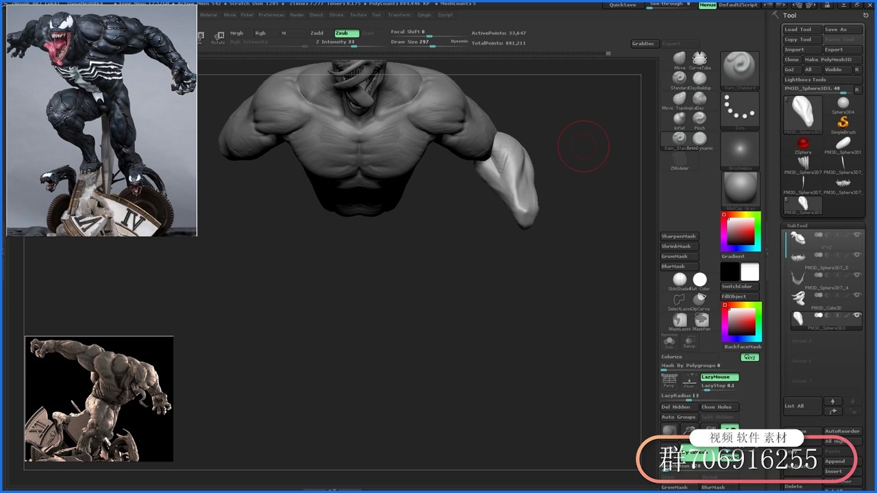877x493 pixels.
Task: Open the MatCap Gray material picker
Action: click(x=740, y=190)
